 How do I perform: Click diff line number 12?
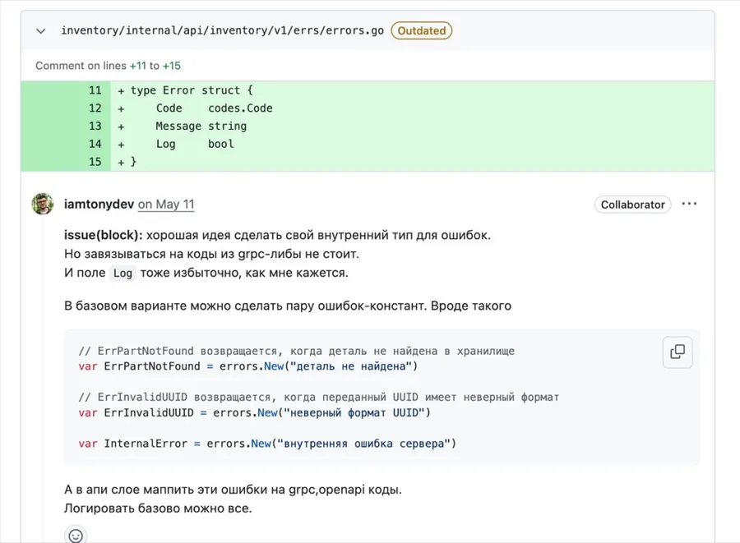95,108
